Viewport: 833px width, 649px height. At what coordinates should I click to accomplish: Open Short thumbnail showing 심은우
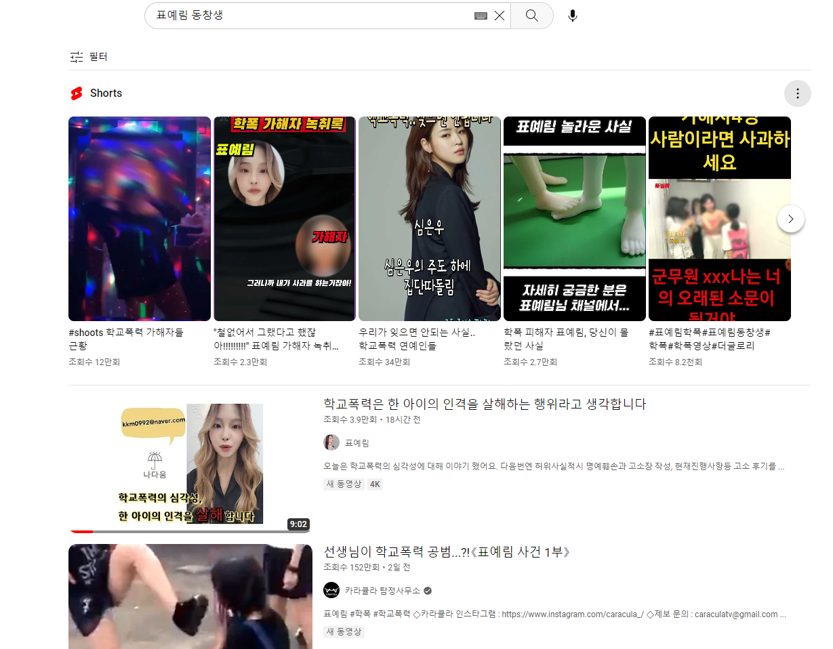click(x=430, y=219)
